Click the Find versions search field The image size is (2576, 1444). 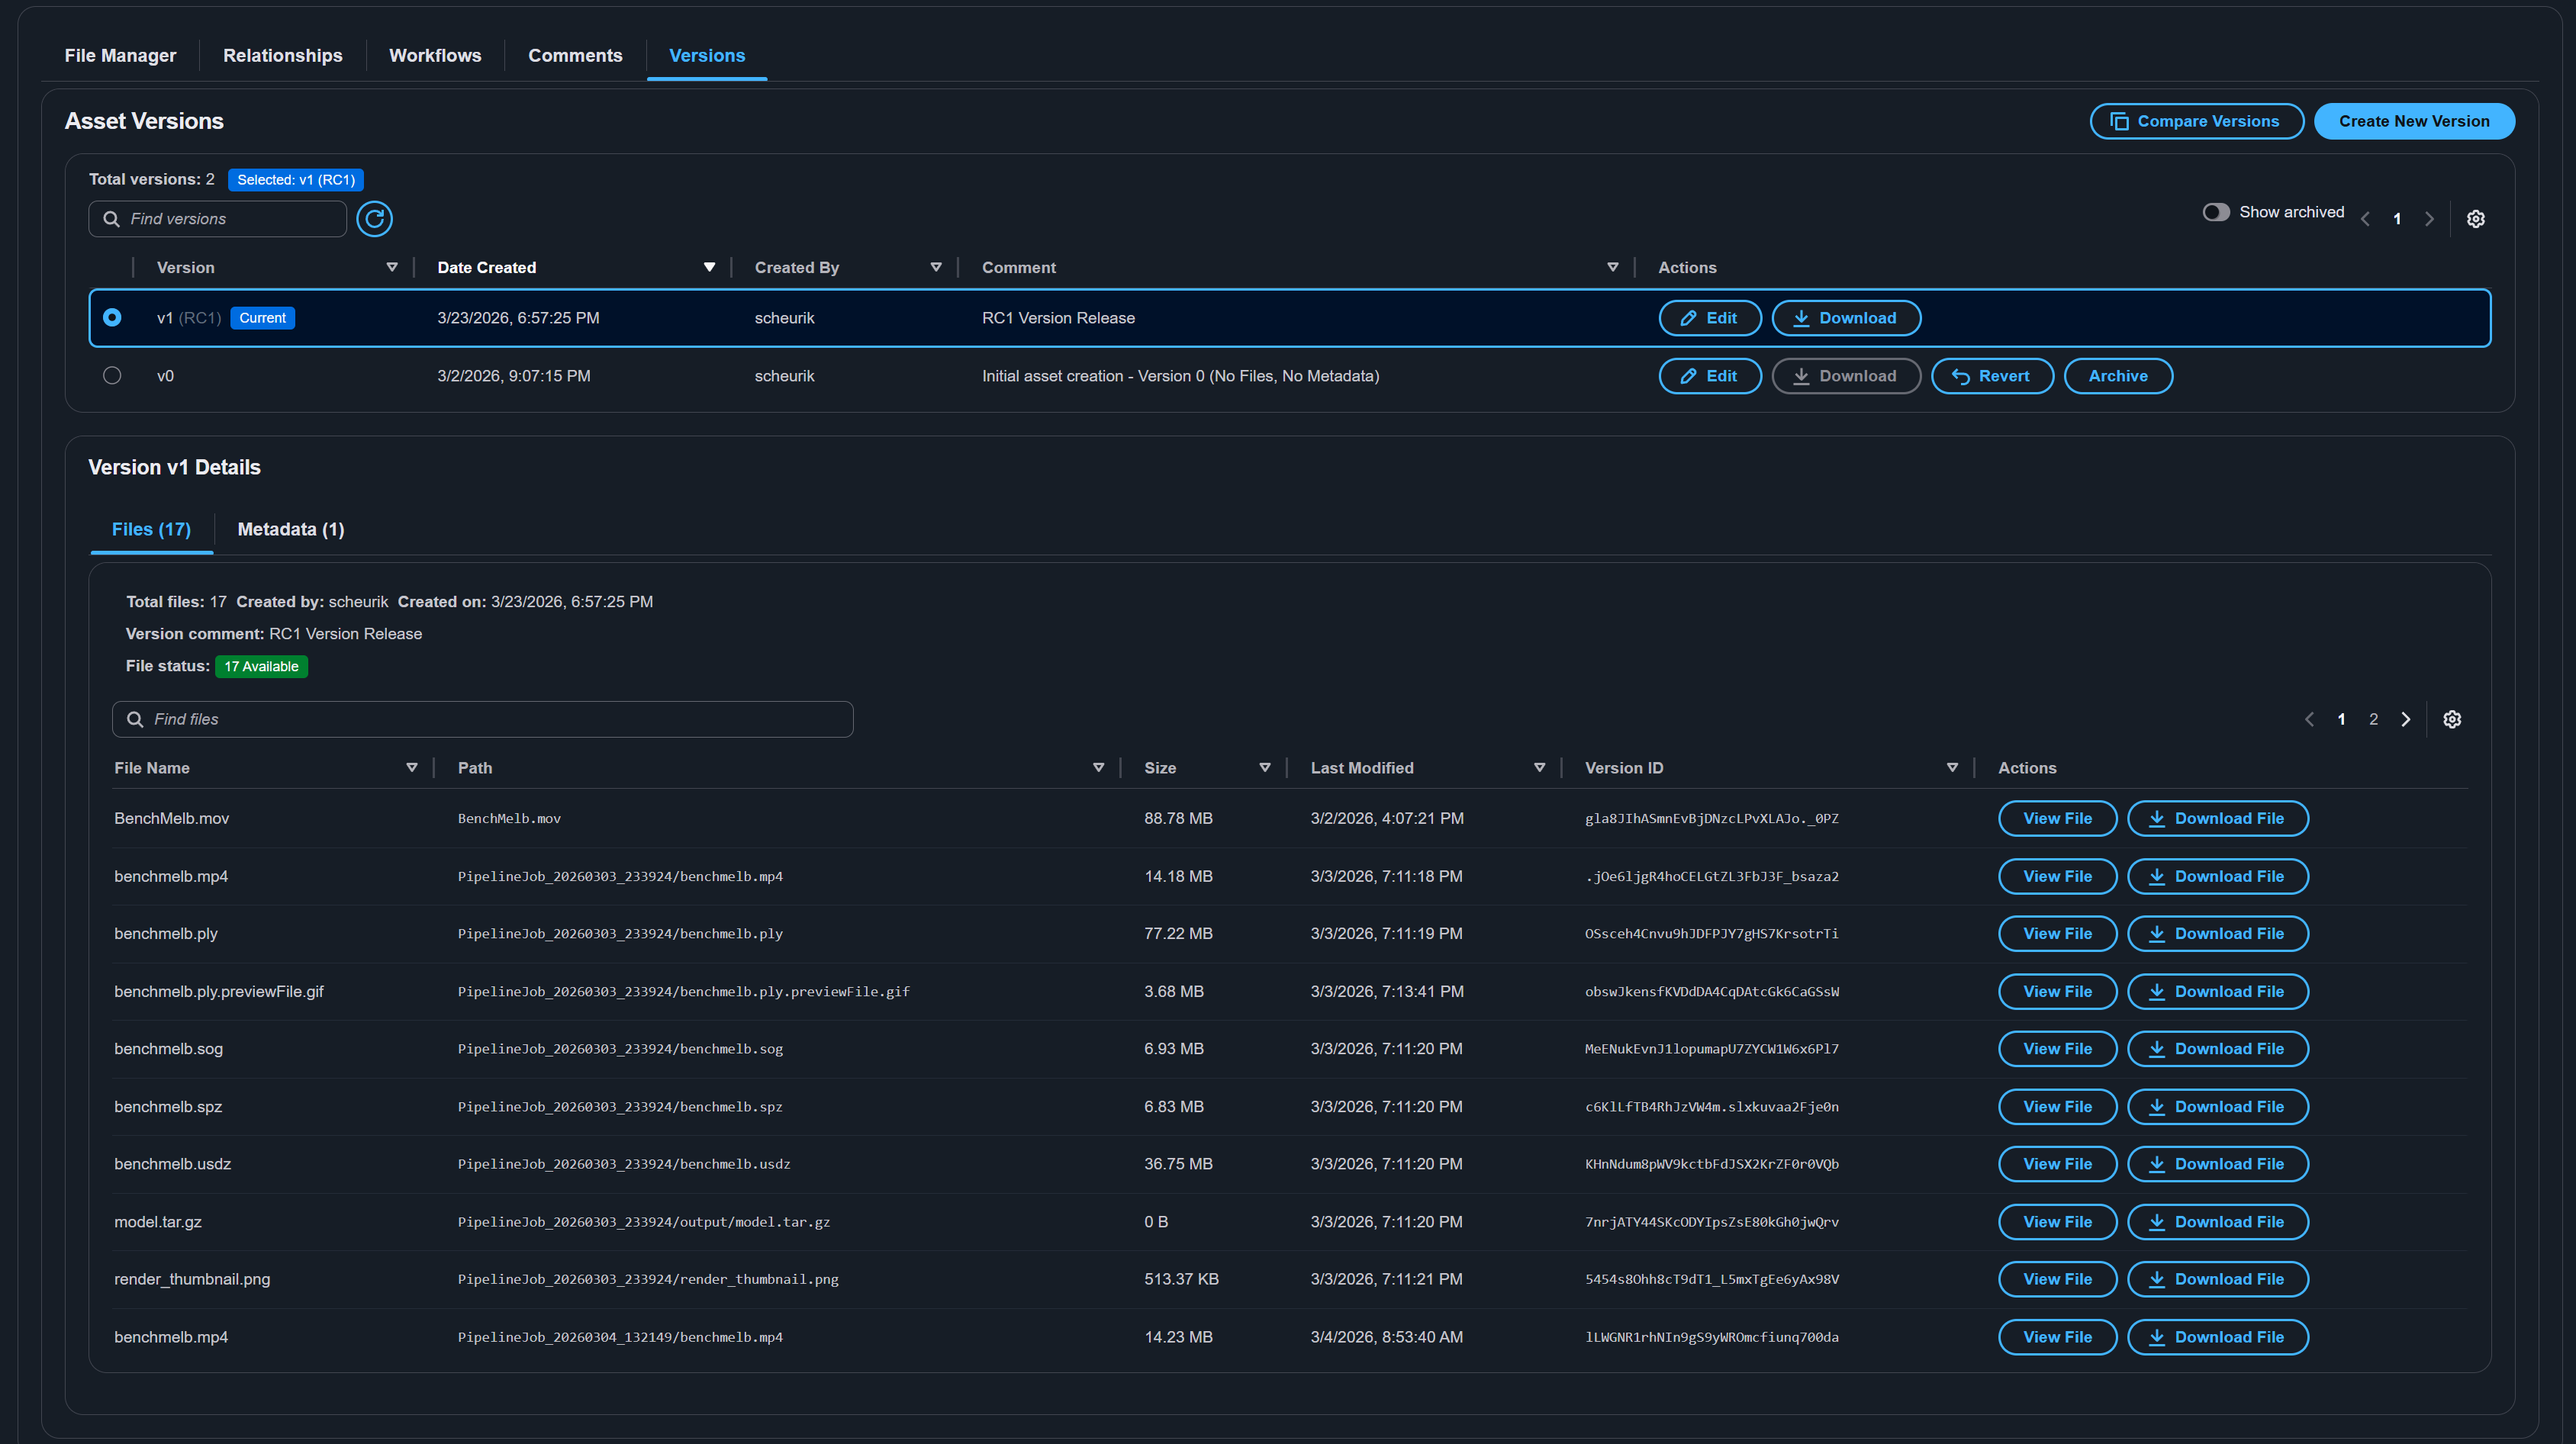[218, 219]
